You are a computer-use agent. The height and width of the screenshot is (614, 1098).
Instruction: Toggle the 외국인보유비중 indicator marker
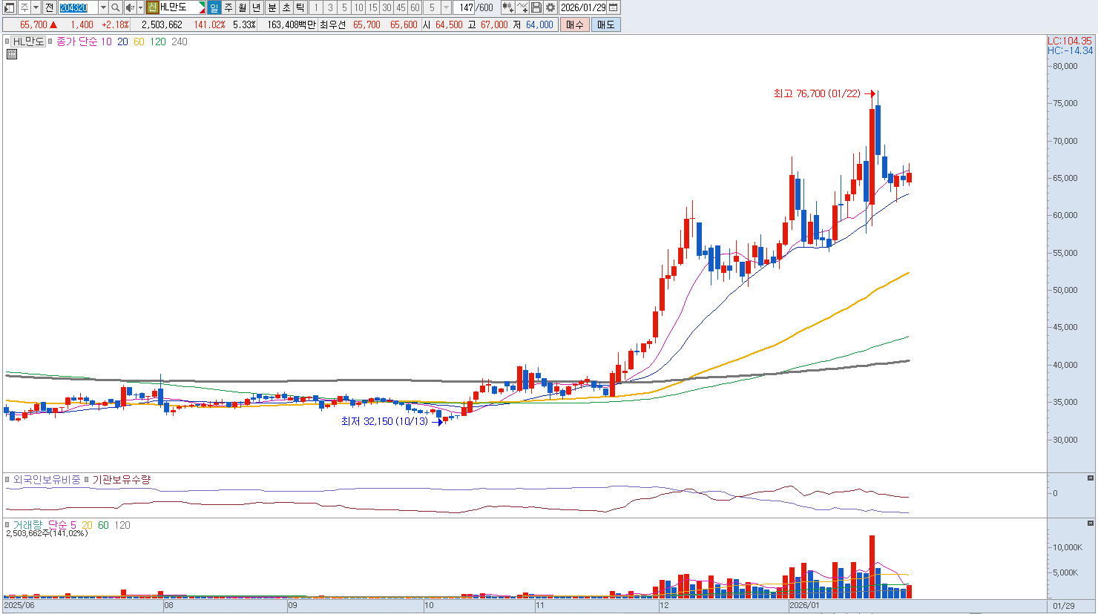click(8, 480)
